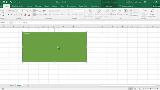Viewport: 160px width, 90px height.
Task: Click the zoom slider handle
Action: click(x=150, y=88)
